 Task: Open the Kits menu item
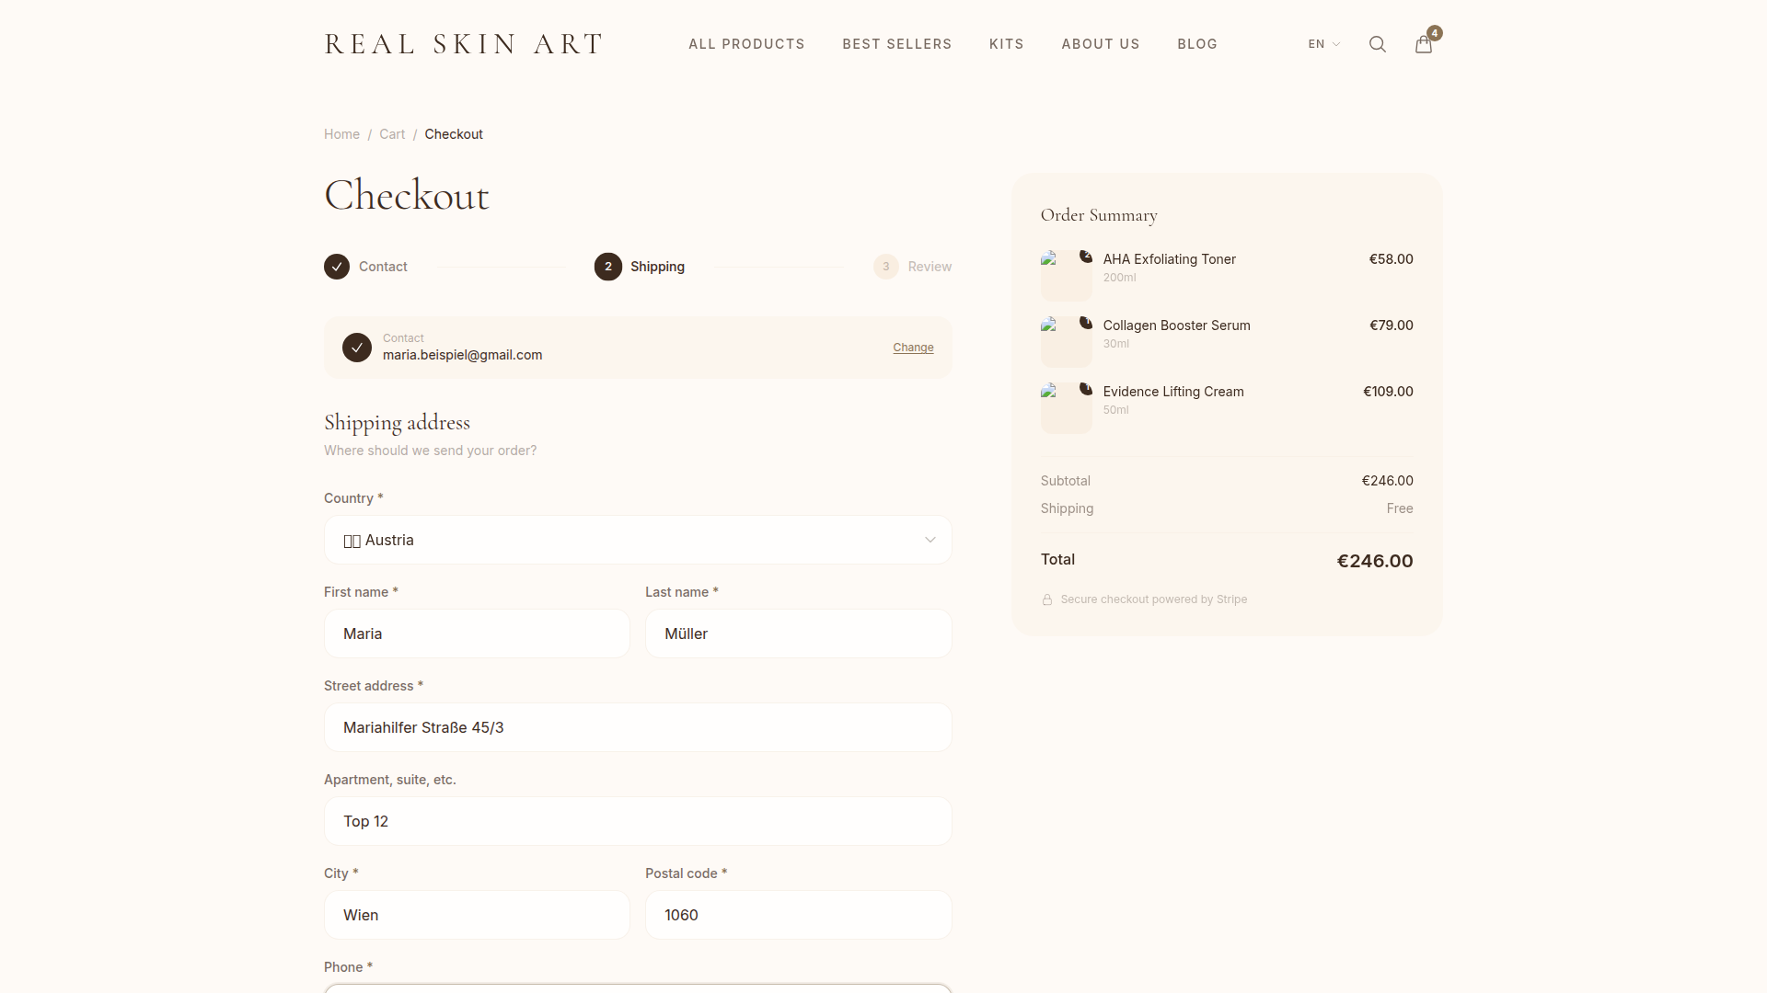click(1006, 44)
